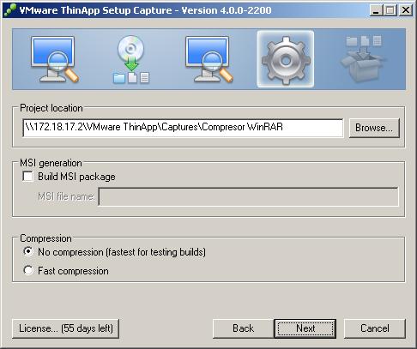Click the install application disc icon

pyautogui.click(x=131, y=59)
